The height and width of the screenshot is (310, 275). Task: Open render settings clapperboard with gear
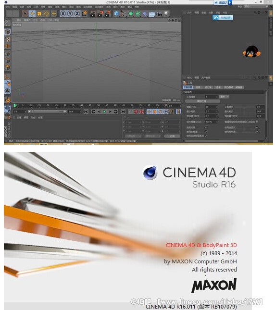pos(108,13)
